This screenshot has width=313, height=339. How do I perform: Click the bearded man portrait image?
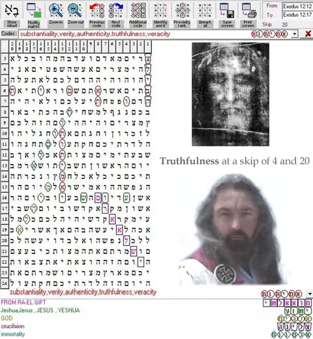pyautogui.click(x=233, y=229)
